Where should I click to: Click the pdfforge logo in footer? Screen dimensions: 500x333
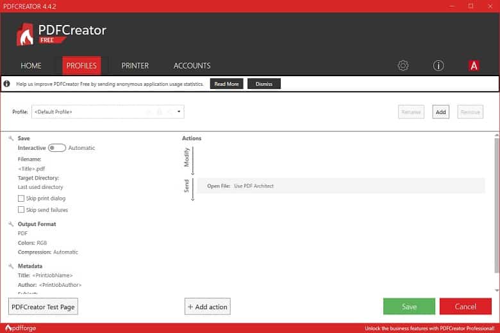click(21, 328)
